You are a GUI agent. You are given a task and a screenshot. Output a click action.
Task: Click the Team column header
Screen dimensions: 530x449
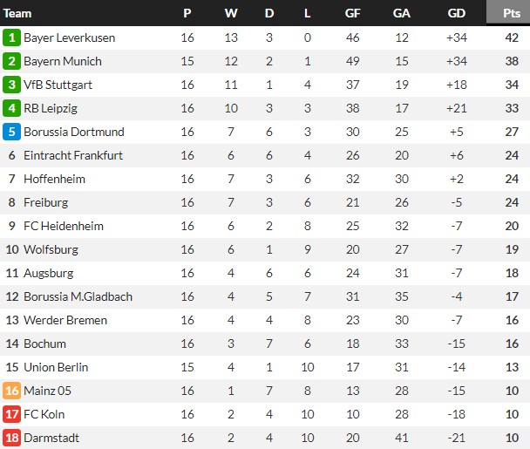pyautogui.click(x=18, y=13)
